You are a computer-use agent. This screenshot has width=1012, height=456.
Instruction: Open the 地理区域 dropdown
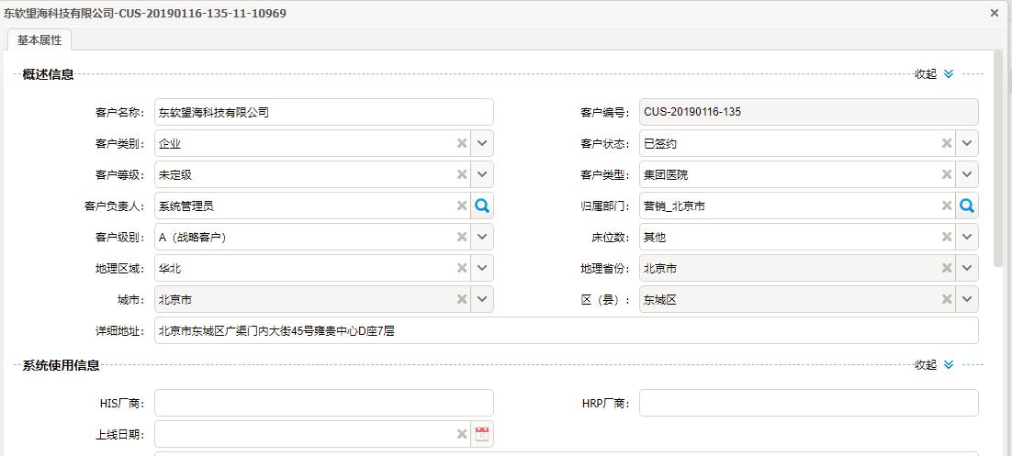[482, 268]
